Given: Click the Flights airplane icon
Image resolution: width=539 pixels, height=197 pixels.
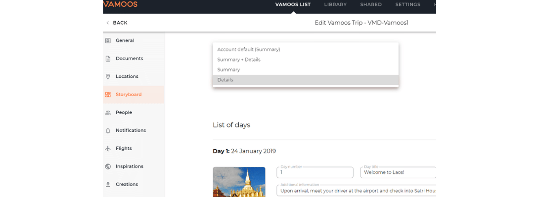Looking at the screenshot, I should point(108,148).
